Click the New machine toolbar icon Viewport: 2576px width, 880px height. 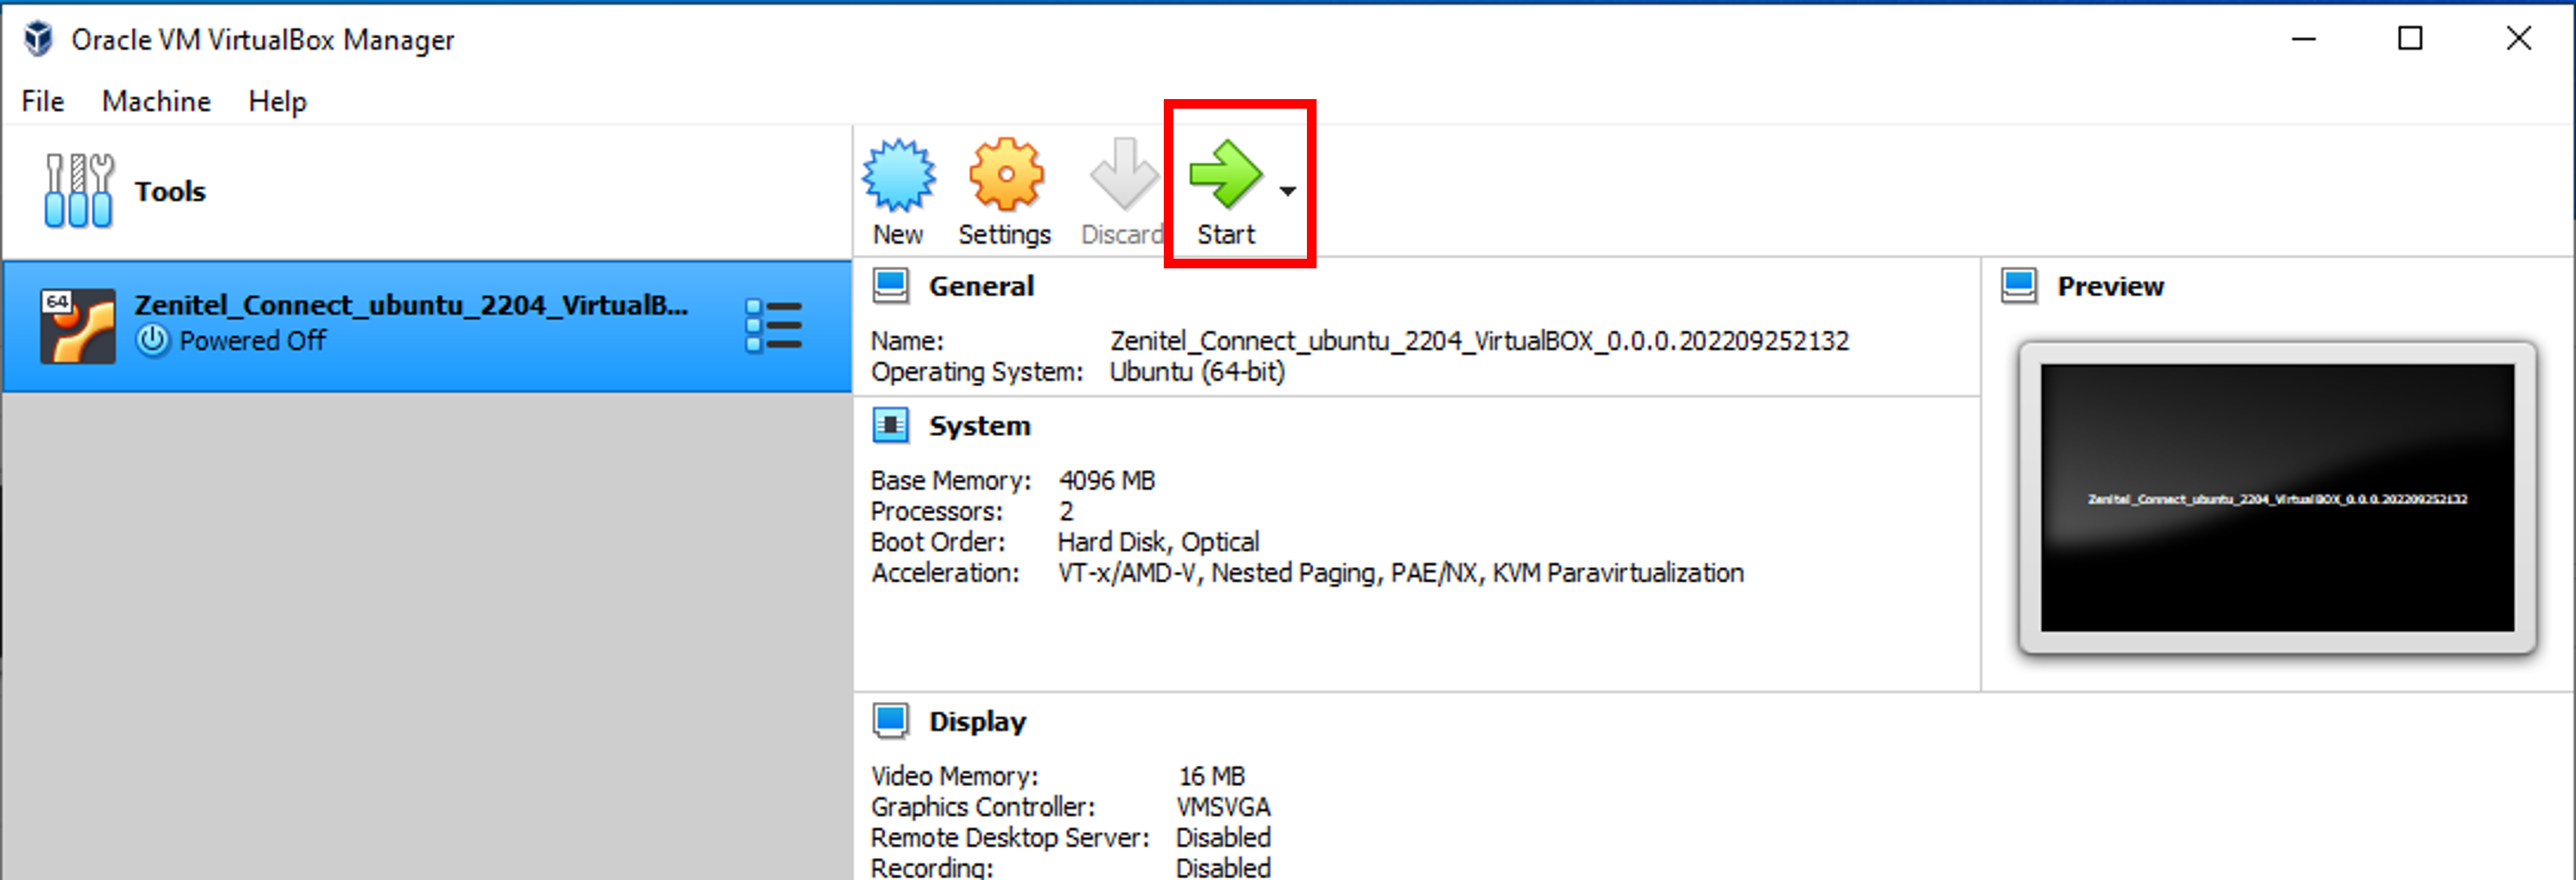[898, 176]
